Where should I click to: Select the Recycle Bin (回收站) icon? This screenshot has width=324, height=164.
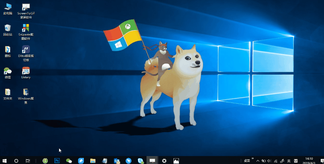pos(8,28)
